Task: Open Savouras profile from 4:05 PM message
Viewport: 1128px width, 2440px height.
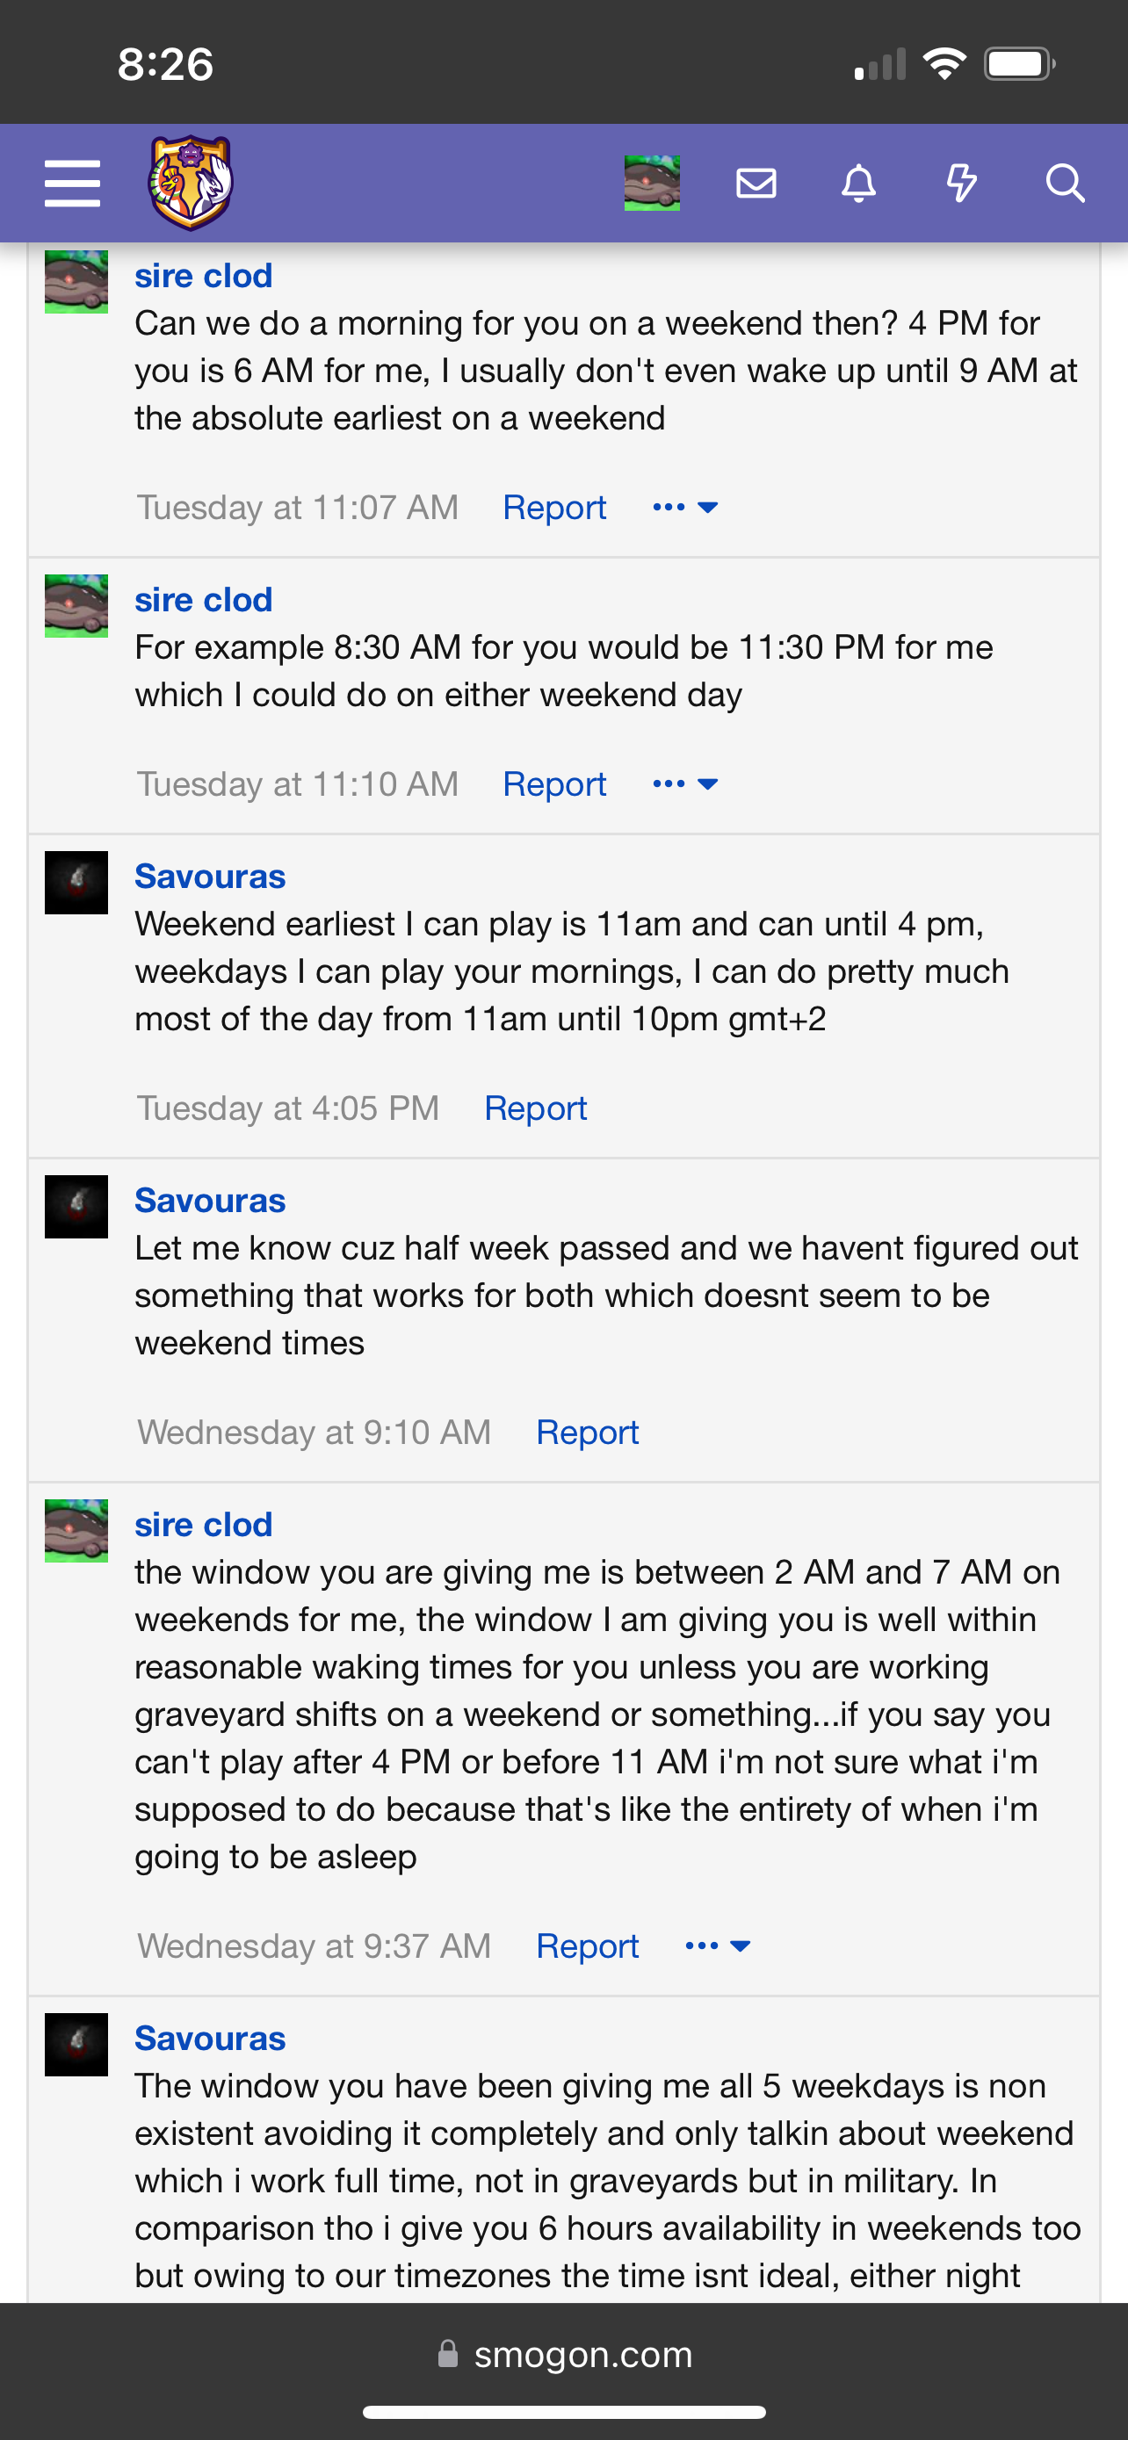Action: point(210,877)
